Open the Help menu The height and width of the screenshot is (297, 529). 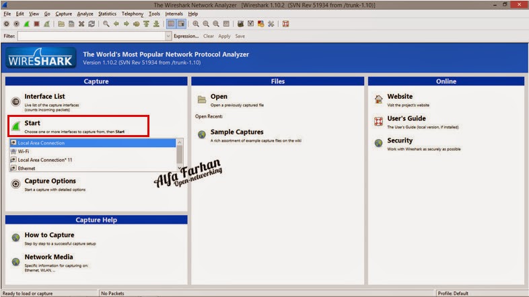(x=192, y=14)
